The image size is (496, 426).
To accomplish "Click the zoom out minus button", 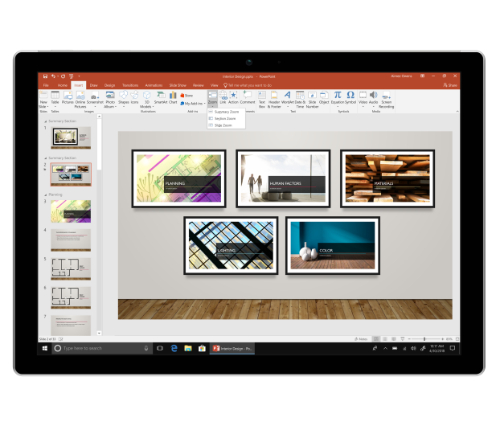I will [x=409, y=338].
